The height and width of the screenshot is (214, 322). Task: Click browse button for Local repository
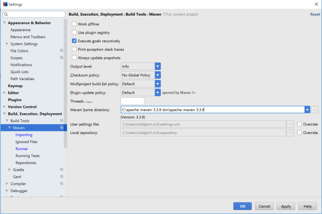coord(290,132)
